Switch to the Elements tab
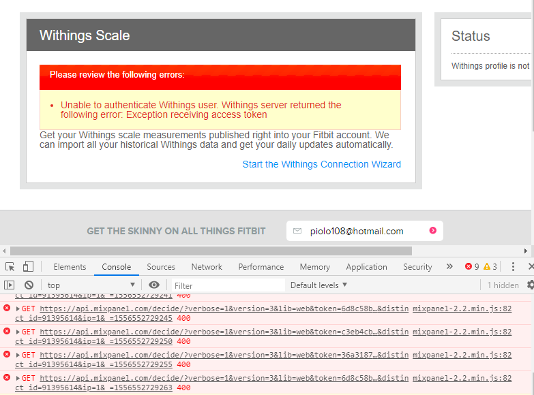Image resolution: width=534 pixels, height=395 pixels. [x=70, y=267]
